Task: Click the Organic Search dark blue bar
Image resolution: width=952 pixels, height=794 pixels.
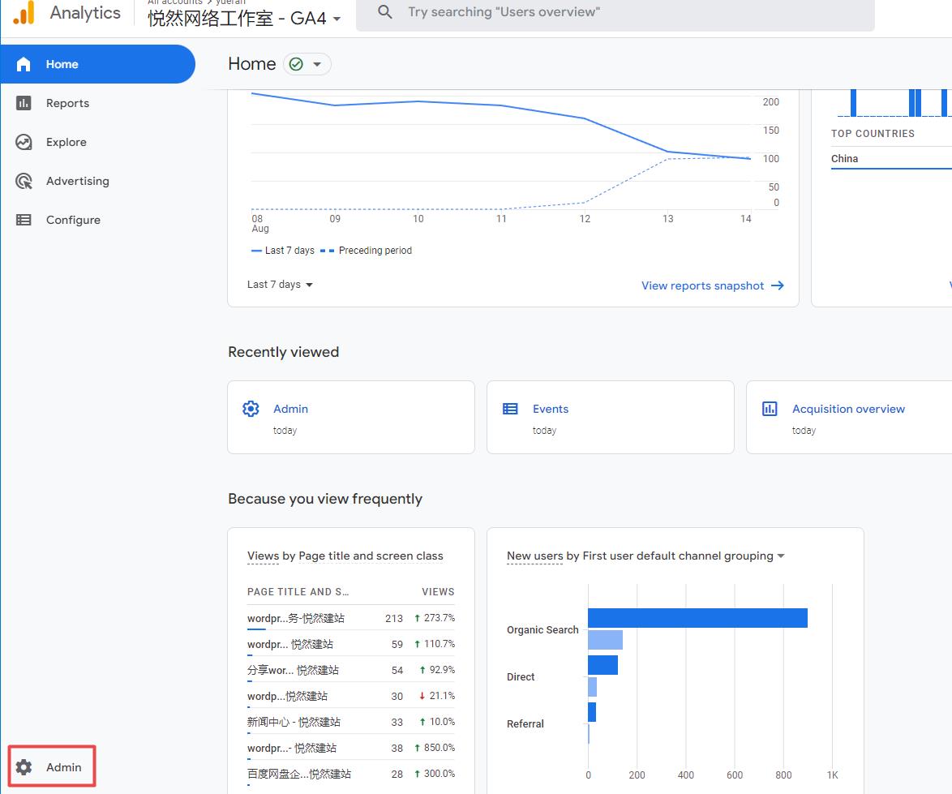Action: (697, 618)
